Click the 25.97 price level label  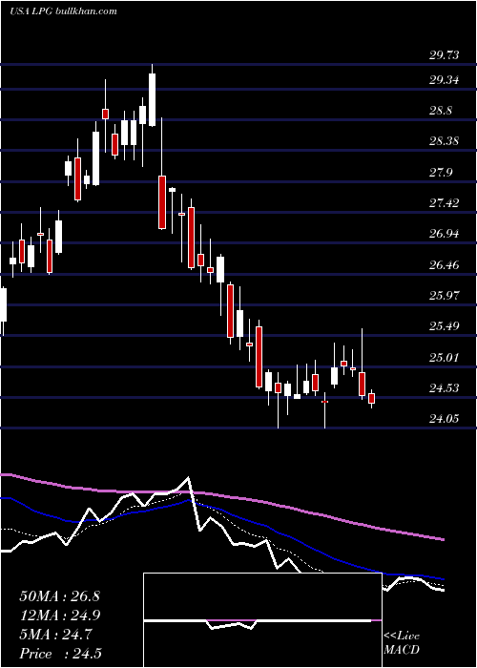click(445, 295)
